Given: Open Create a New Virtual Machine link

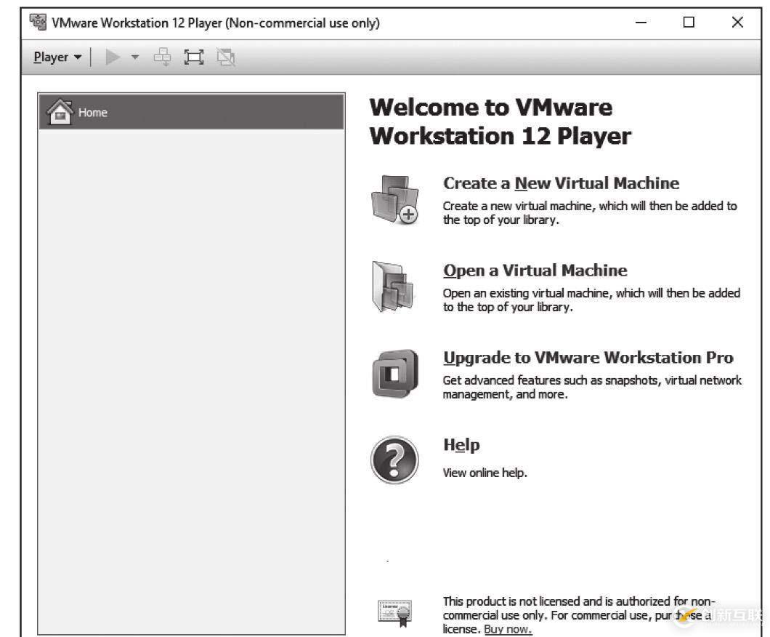Looking at the screenshot, I should [562, 183].
